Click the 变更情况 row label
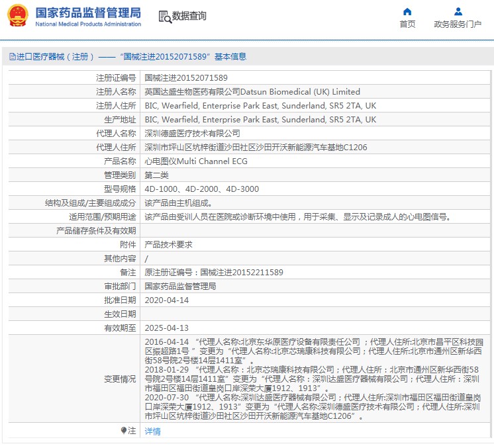 coord(120,379)
